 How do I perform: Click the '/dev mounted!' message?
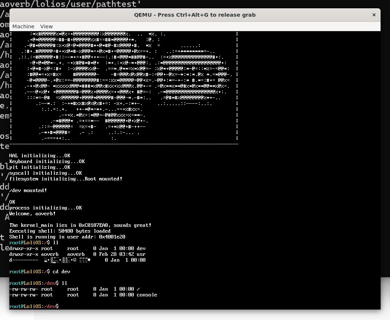pyautogui.click(x=28, y=191)
